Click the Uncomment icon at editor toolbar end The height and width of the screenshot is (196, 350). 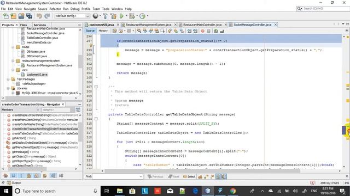[222, 31]
